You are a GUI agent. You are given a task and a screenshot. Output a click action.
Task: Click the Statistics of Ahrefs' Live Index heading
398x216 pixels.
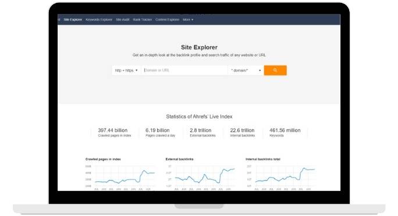click(x=199, y=117)
